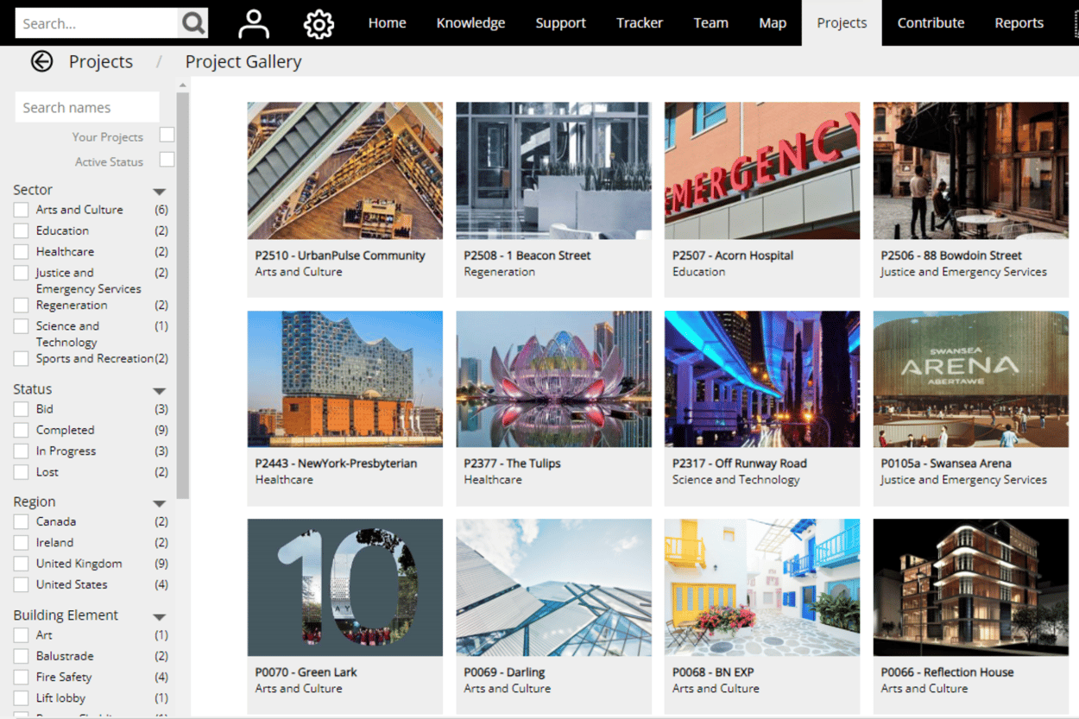Click the Search names filter field
This screenshot has height=719, width=1079.
coord(87,107)
